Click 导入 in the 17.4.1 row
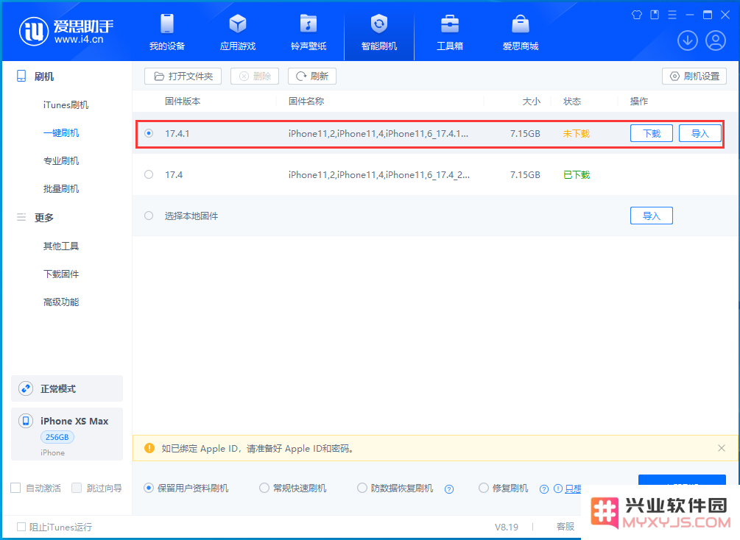740x540 pixels. 700,133
